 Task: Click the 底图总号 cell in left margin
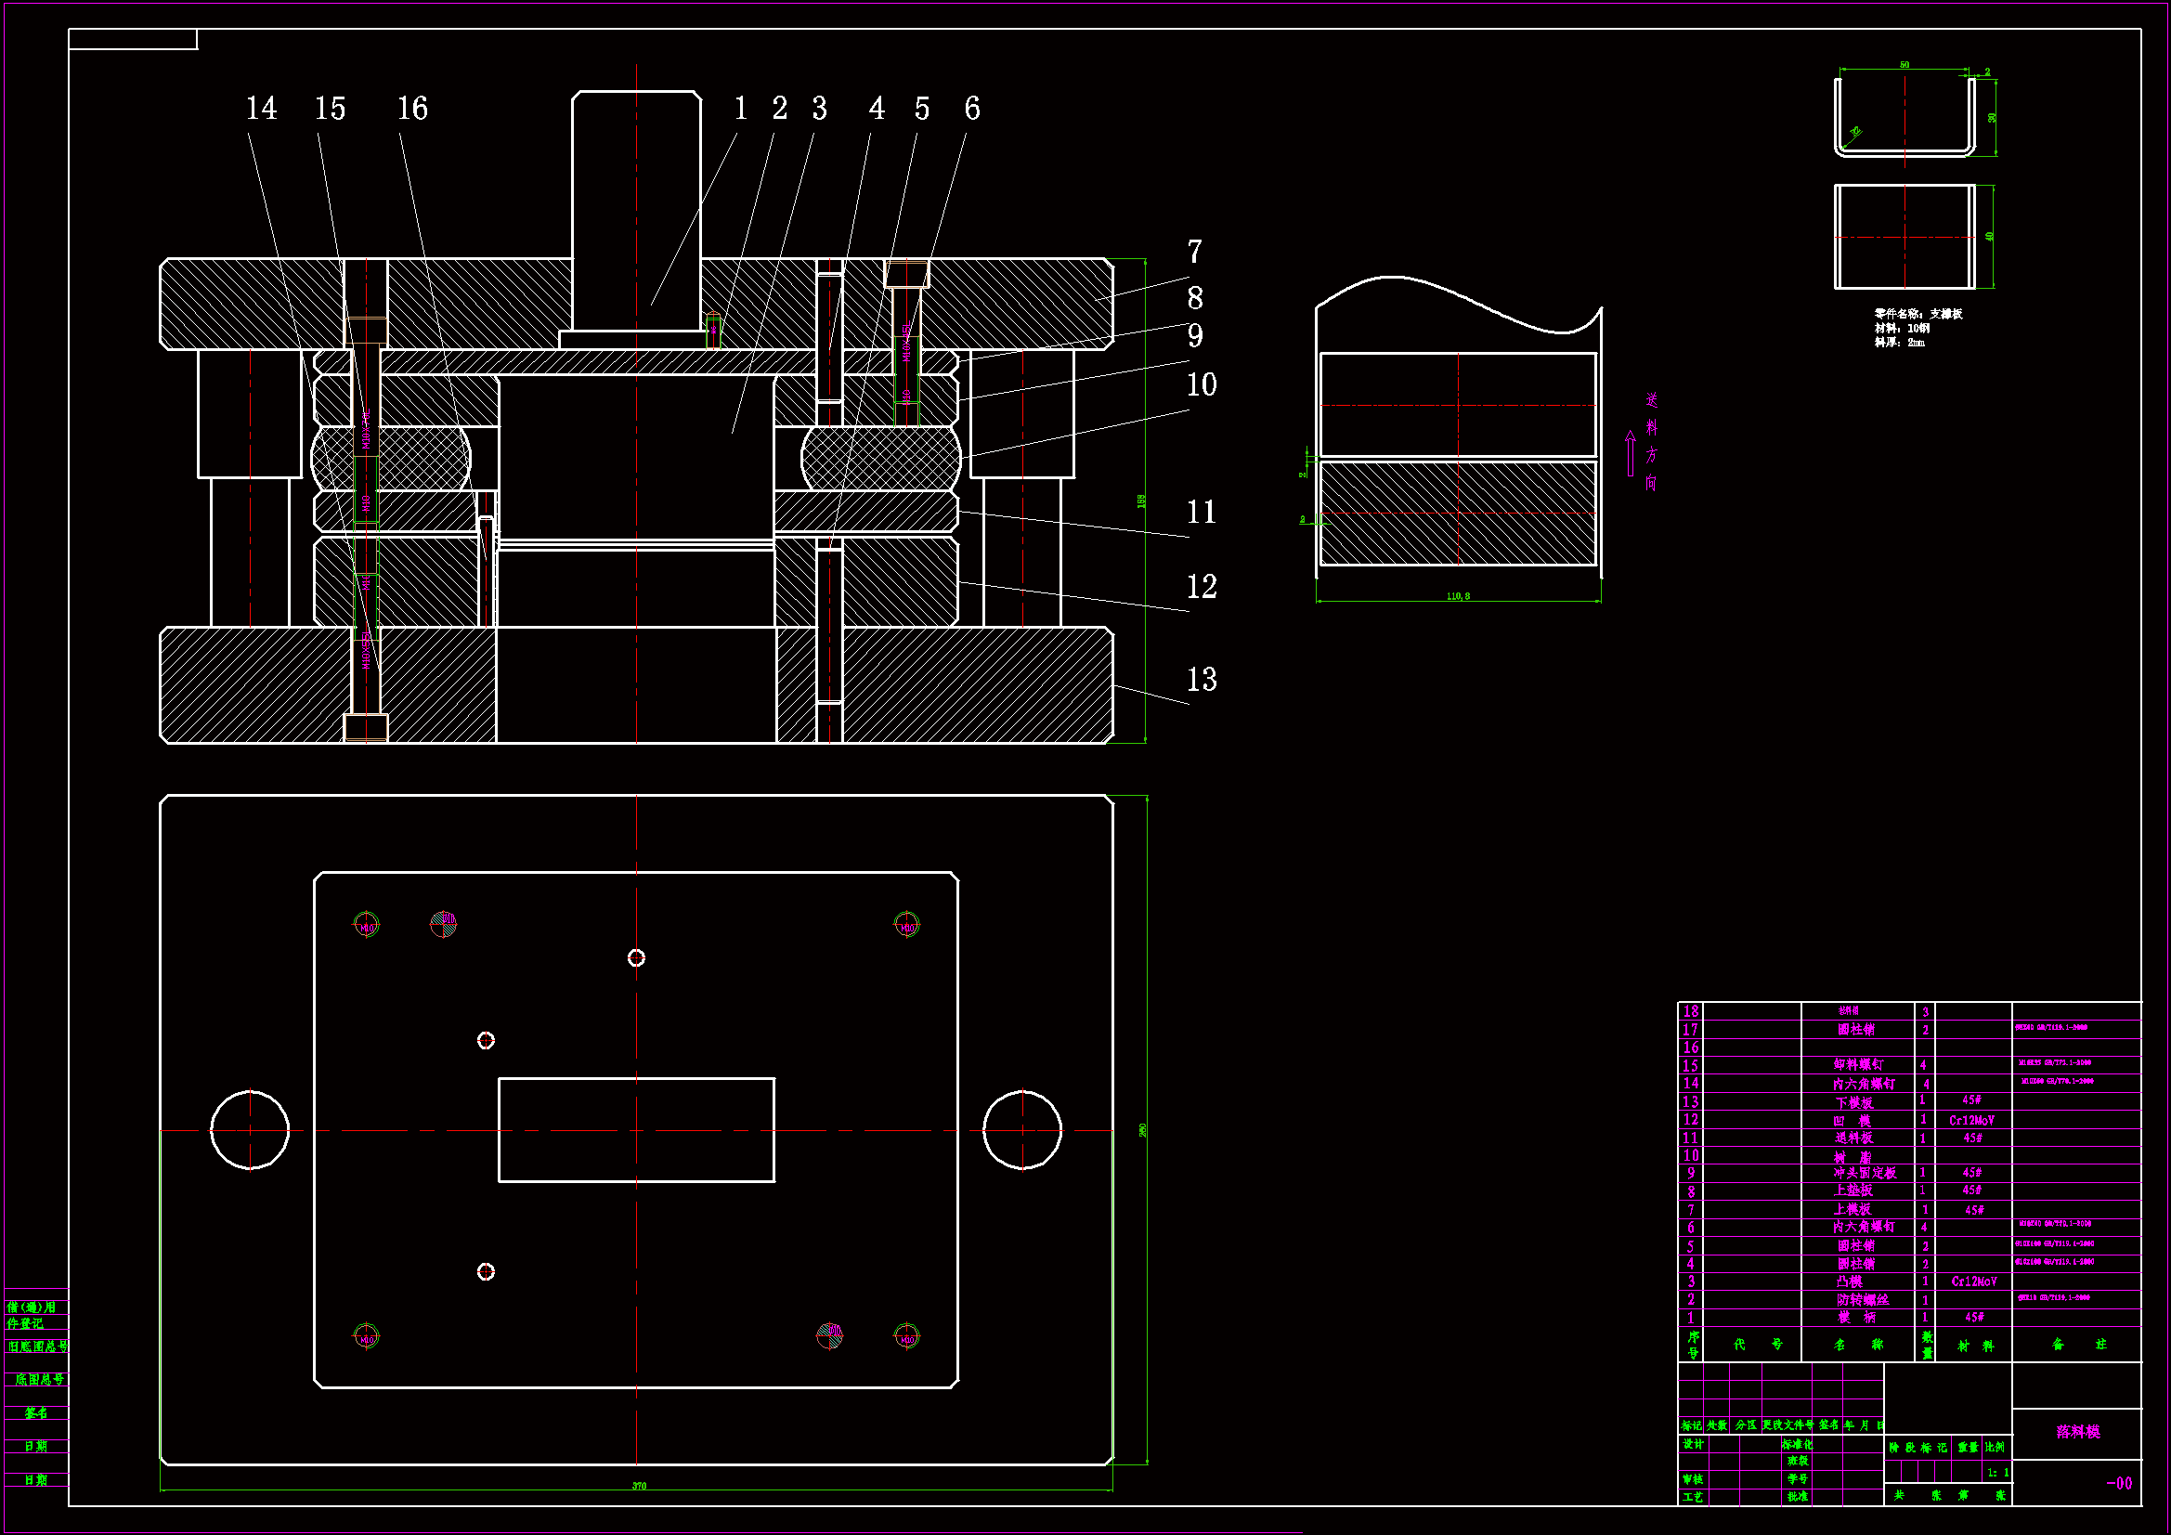39,1380
